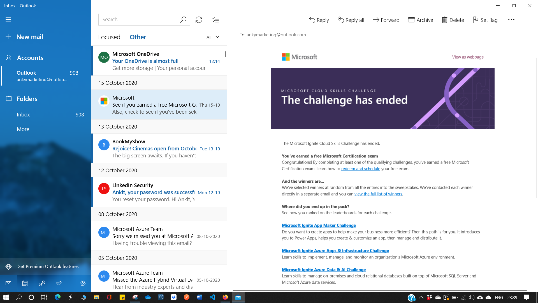Open Task View from taskbar
This screenshot has width=538, height=303.
(x=44, y=297)
